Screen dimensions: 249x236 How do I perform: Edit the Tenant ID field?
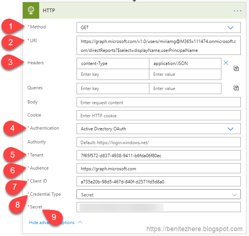click(x=159, y=155)
